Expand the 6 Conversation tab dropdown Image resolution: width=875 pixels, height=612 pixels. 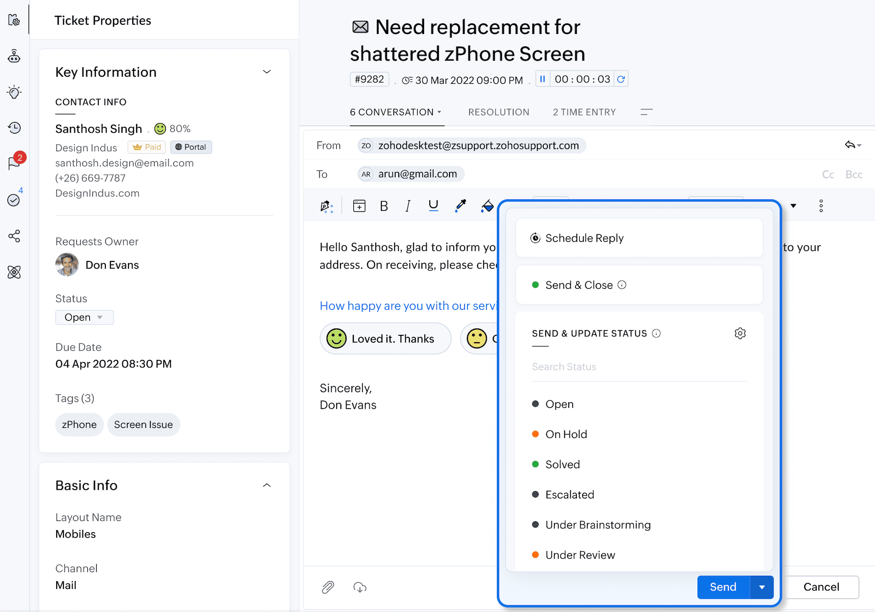pos(439,112)
